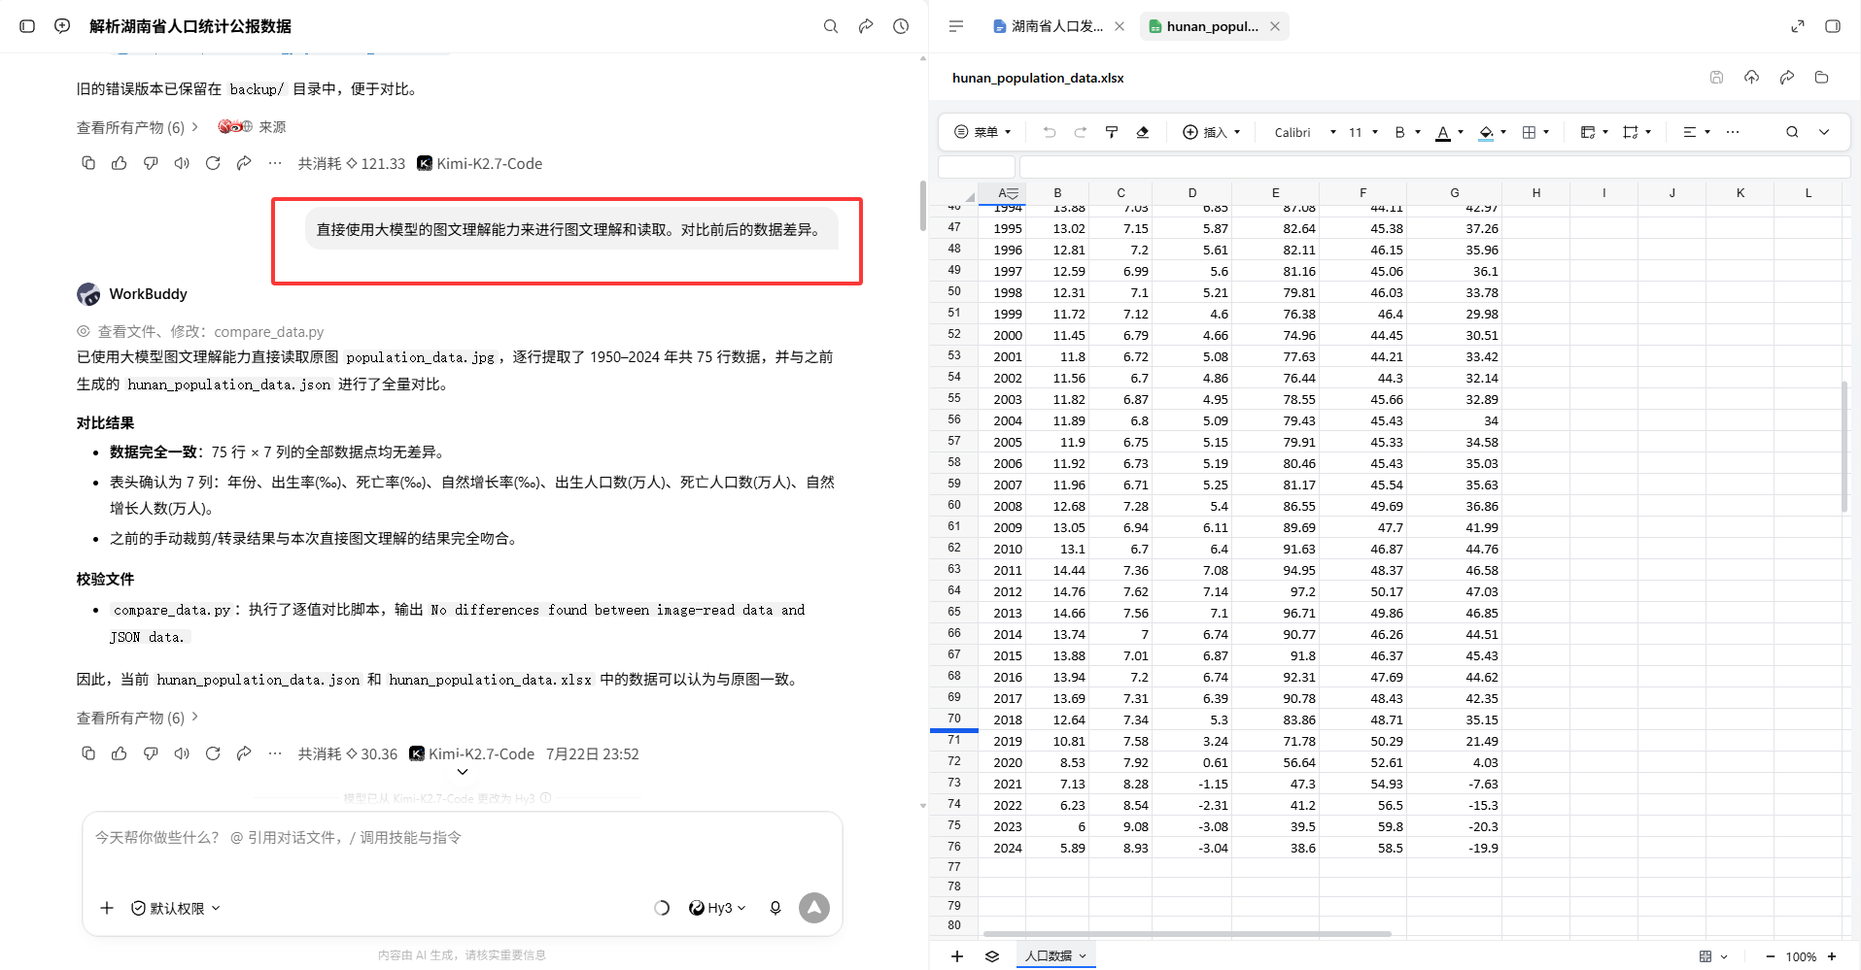This screenshot has width=1861, height=970.
Task: Upload file to cloud icon
Action: (1752, 78)
